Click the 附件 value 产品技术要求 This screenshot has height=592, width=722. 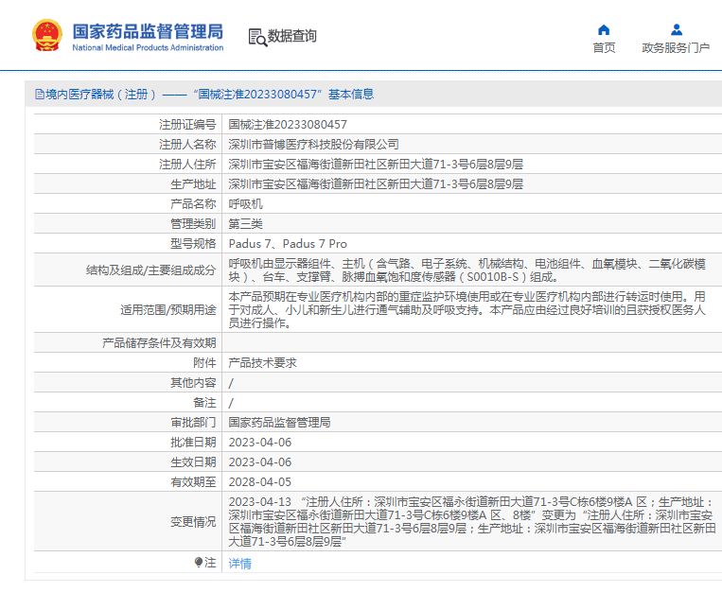pos(262,362)
